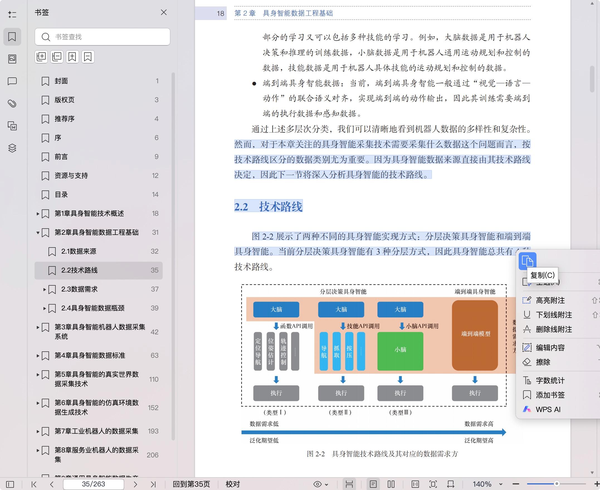Open the 封面 bookmark

point(99,81)
